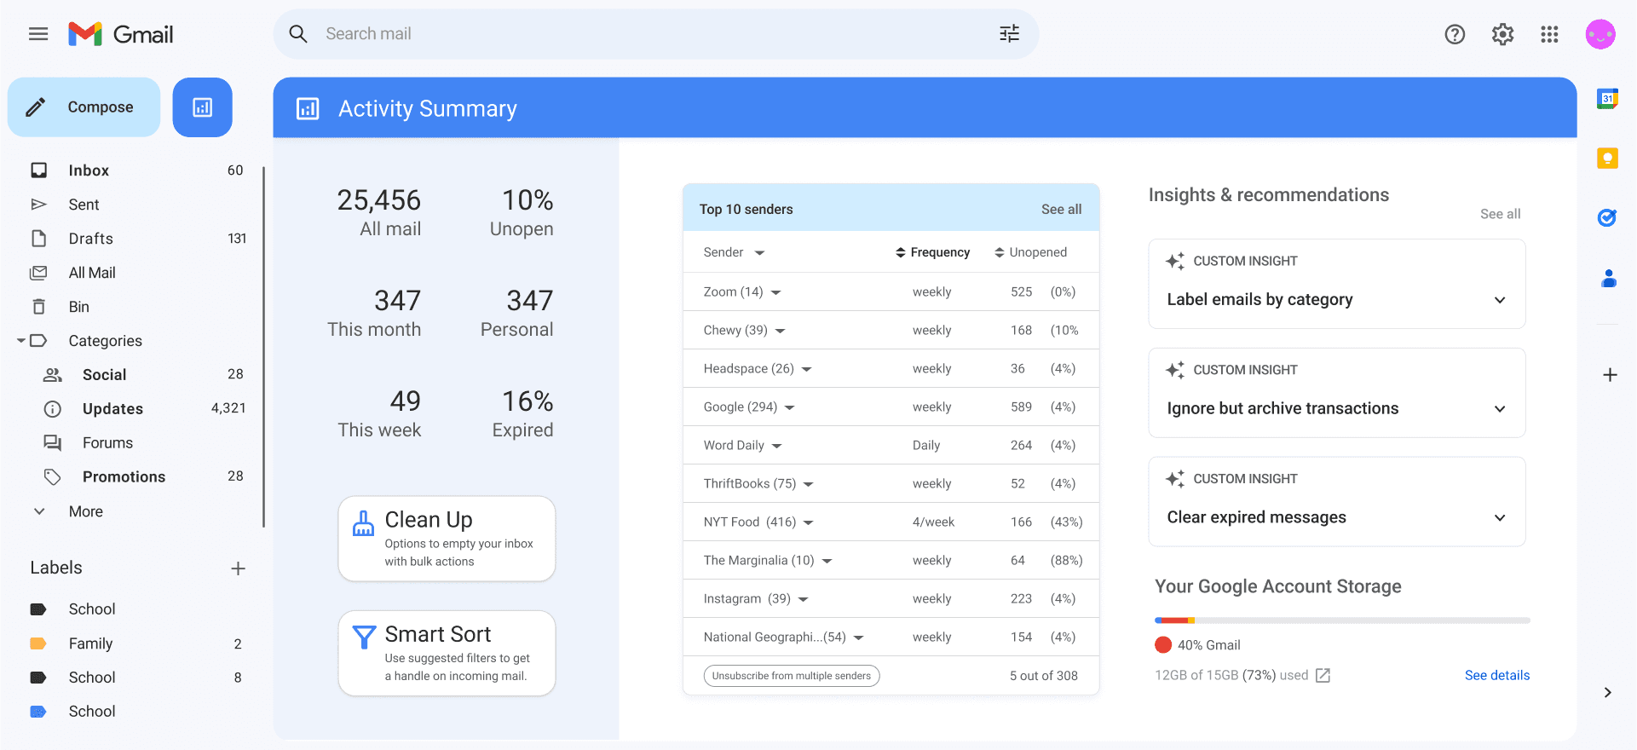Click the Smart Sort funnel icon
1637x750 pixels.
click(364, 637)
